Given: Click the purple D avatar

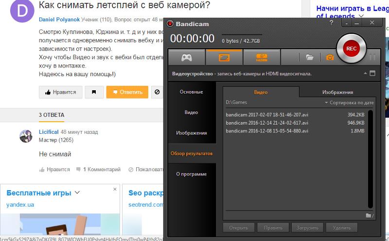Looking at the screenshot, I should point(22,11).
